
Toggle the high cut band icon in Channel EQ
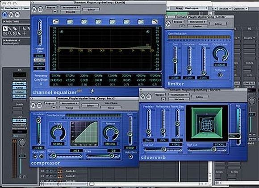click(155, 21)
